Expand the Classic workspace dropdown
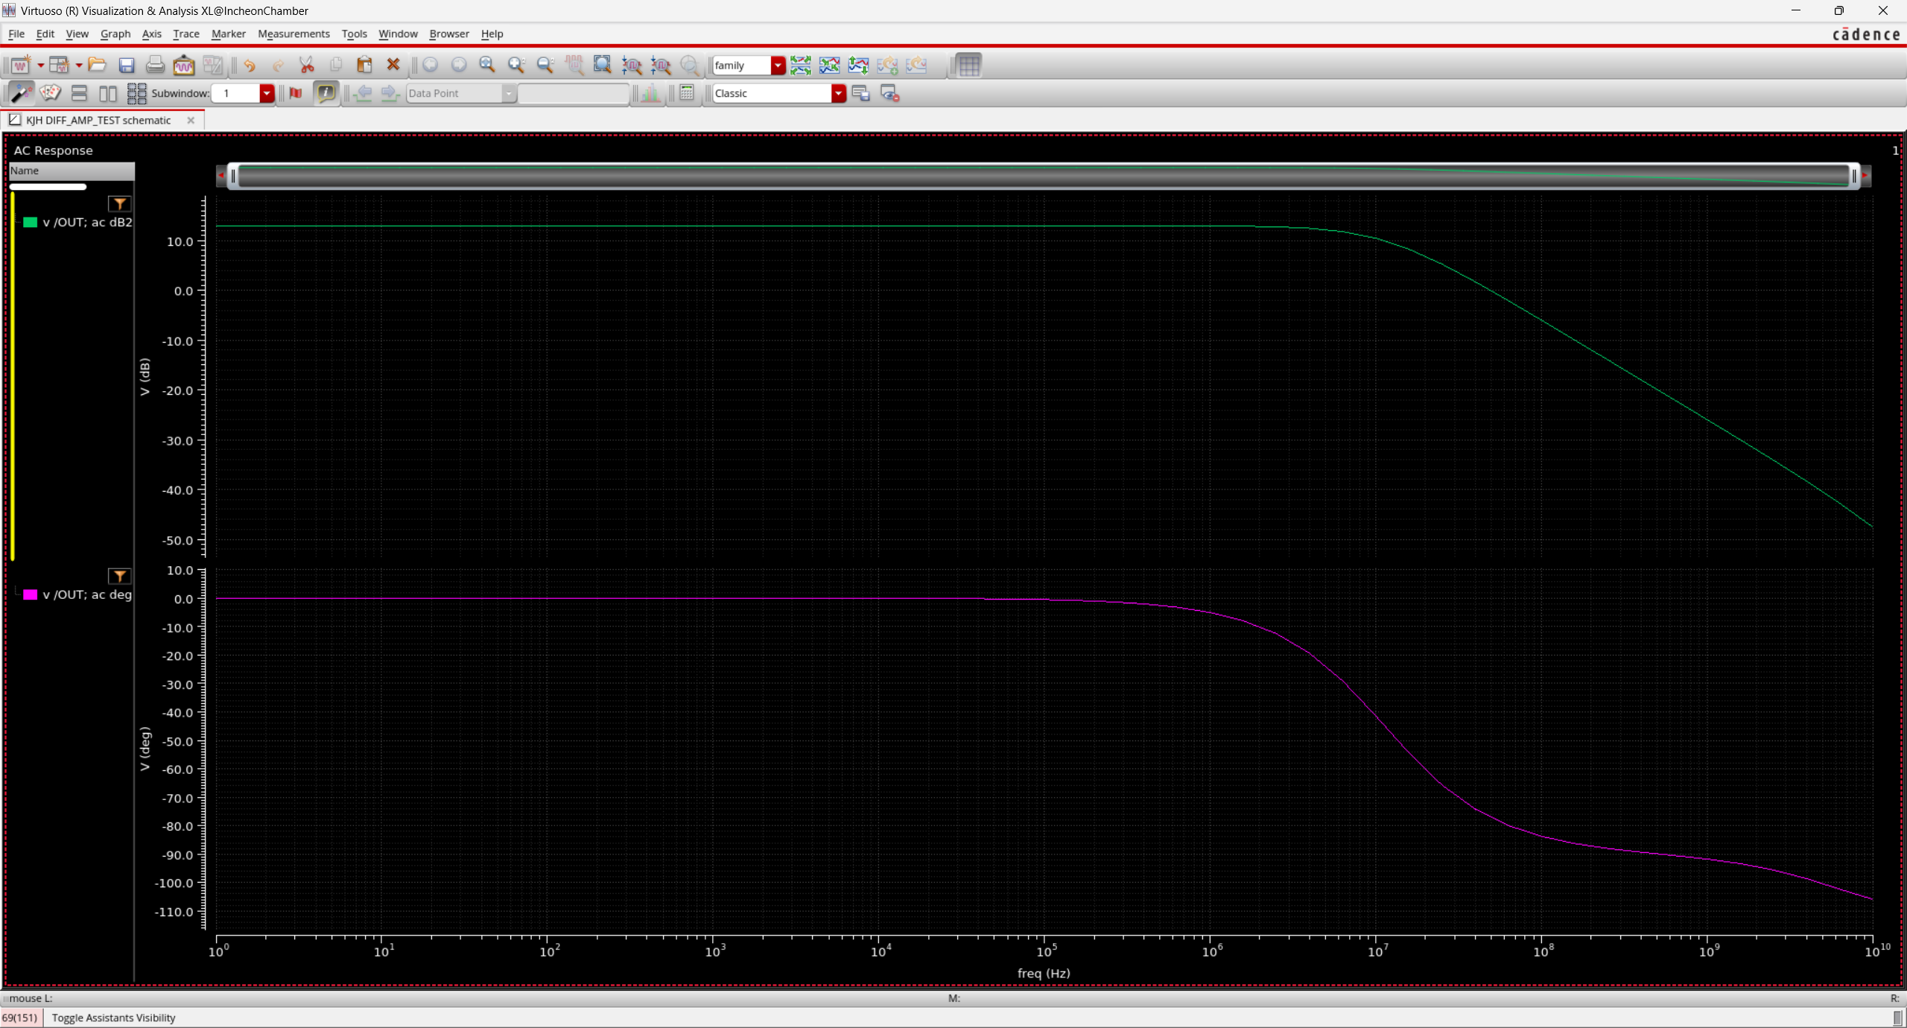 pyautogui.click(x=838, y=93)
